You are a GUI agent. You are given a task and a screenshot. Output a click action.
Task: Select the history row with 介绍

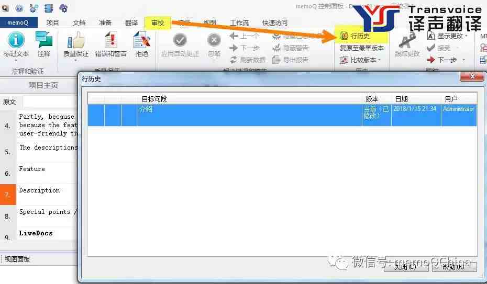click(282, 116)
